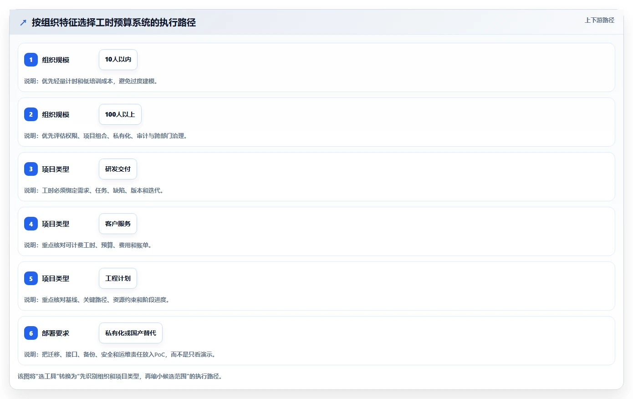Click the 部署要求 label in step 6
Image resolution: width=633 pixels, height=399 pixels.
[56, 333]
